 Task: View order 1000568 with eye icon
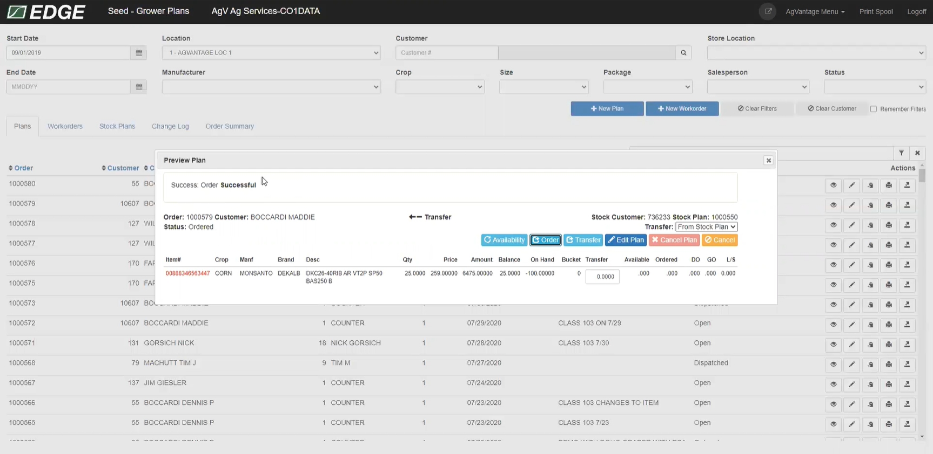(833, 364)
